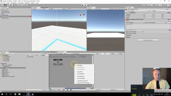Select the Rotate tool in the toolbar
Viewport: 171px width, 96px height.
(x=8, y=5)
